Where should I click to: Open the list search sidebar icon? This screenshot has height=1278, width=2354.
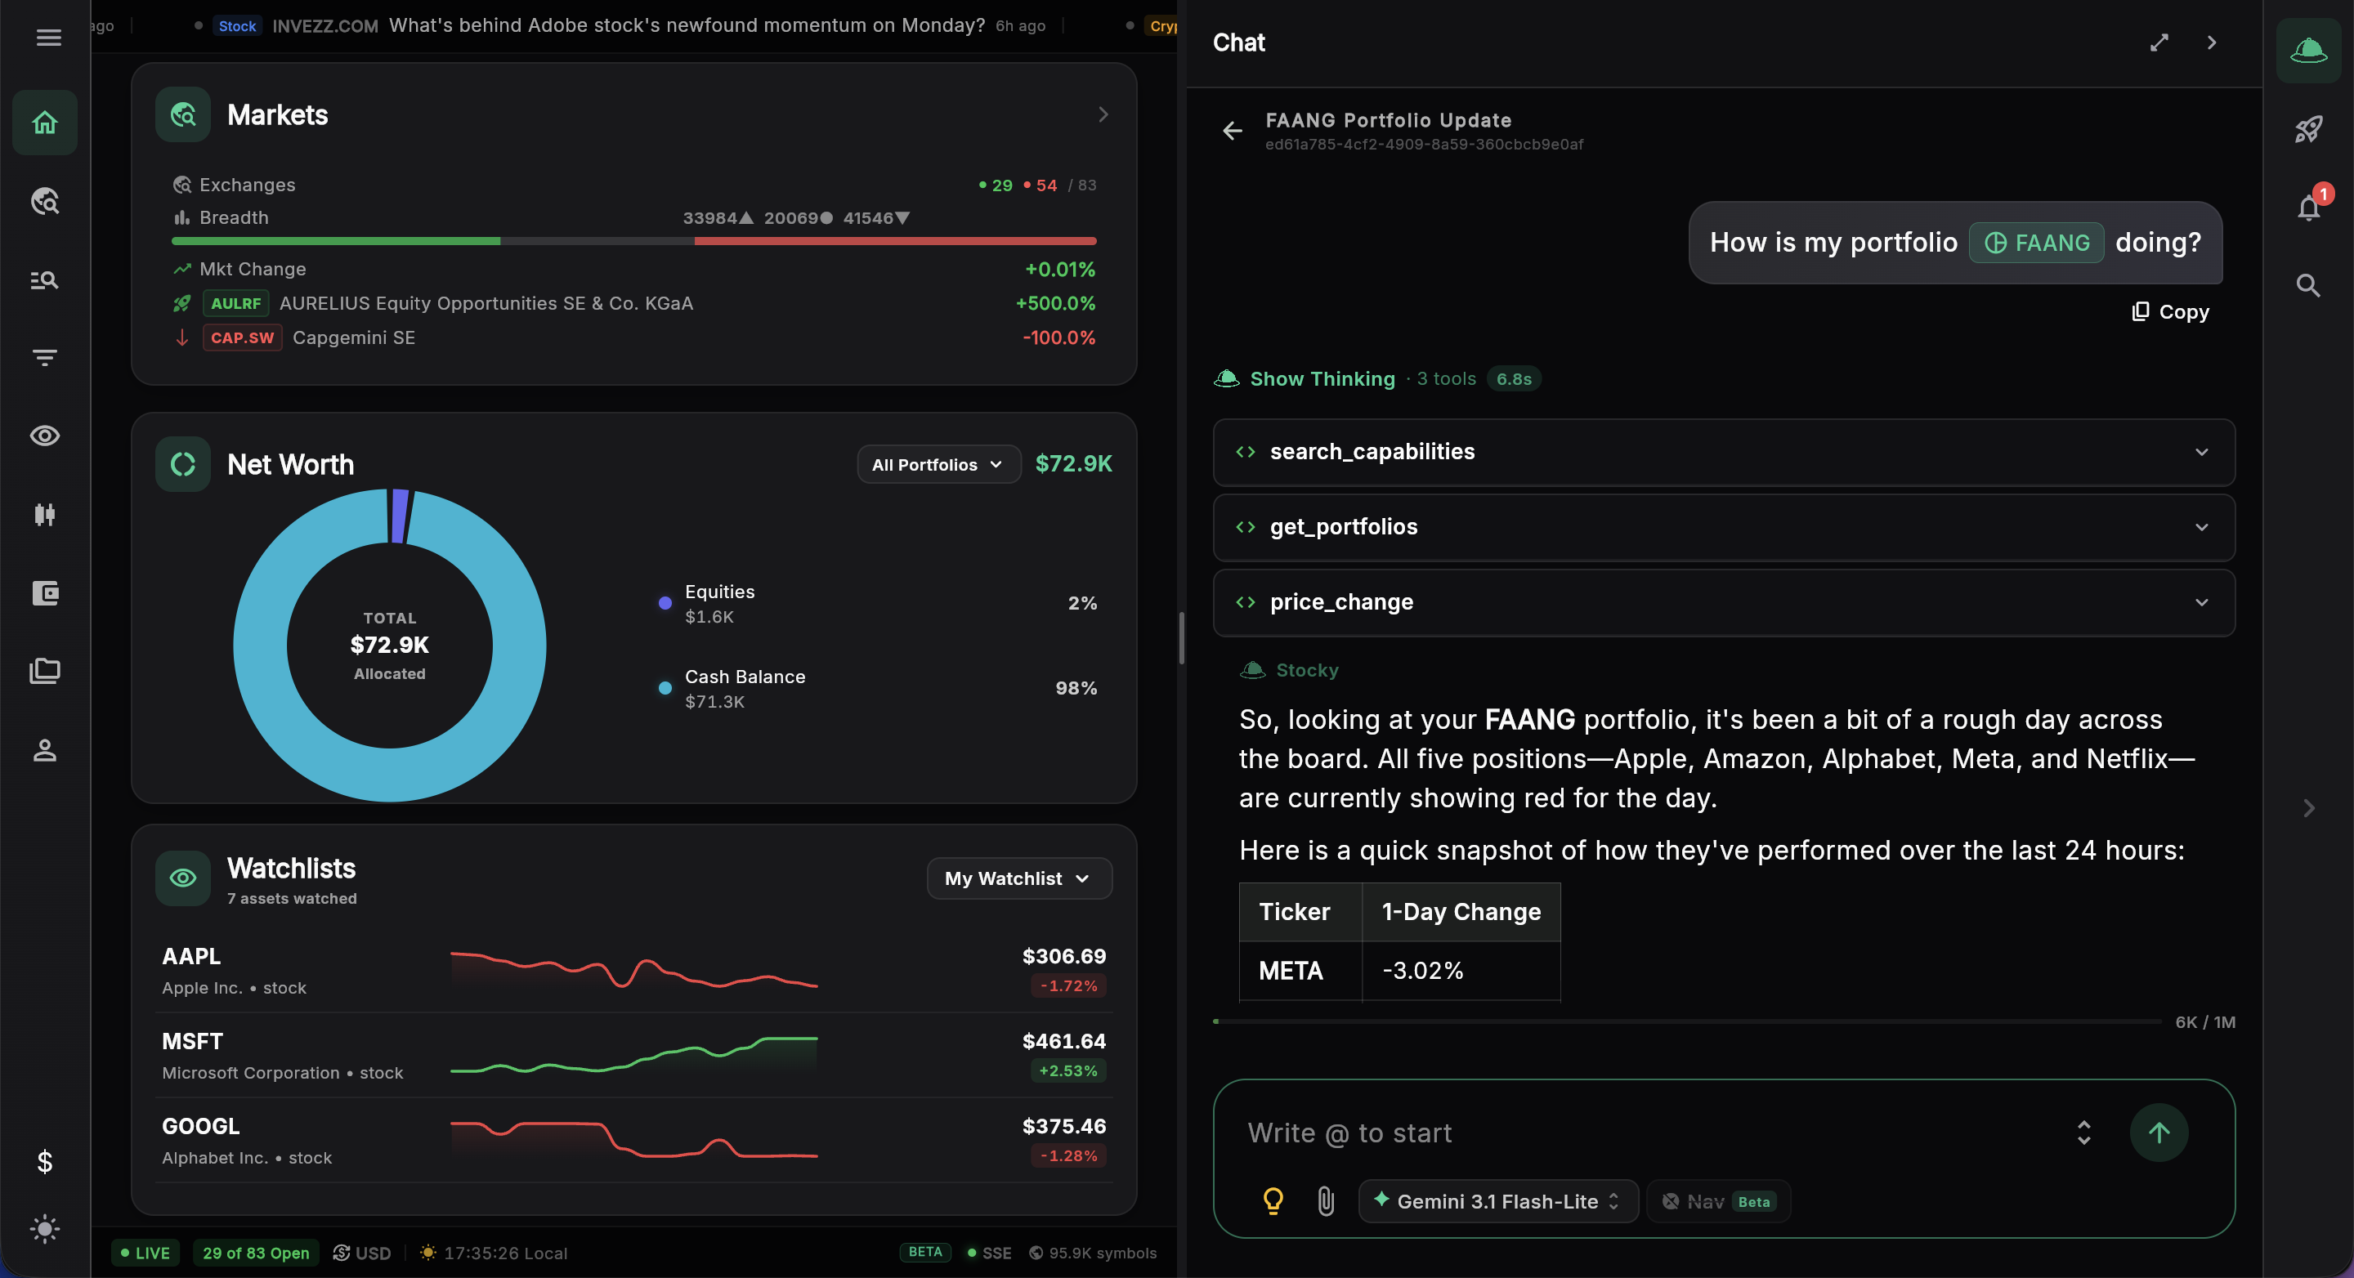coord(45,279)
